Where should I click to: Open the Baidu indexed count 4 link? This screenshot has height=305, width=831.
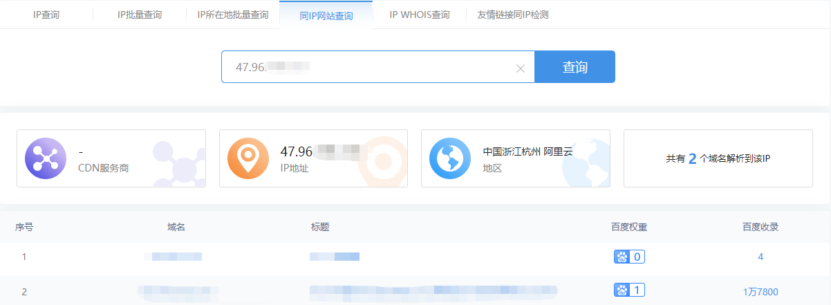[x=760, y=257]
